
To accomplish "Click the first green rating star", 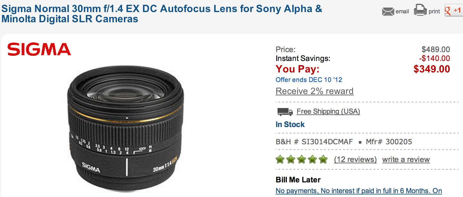I will click(280, 159).
